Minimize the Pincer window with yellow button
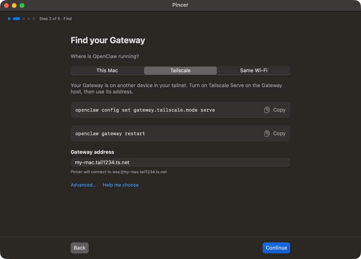This screenshot has height=259, width=361. click(14, 5)
